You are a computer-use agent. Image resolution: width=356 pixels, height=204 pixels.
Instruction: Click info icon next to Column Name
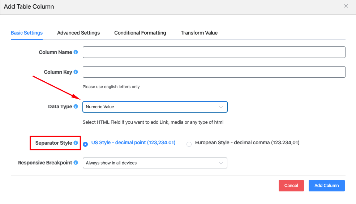coord(76,52)
